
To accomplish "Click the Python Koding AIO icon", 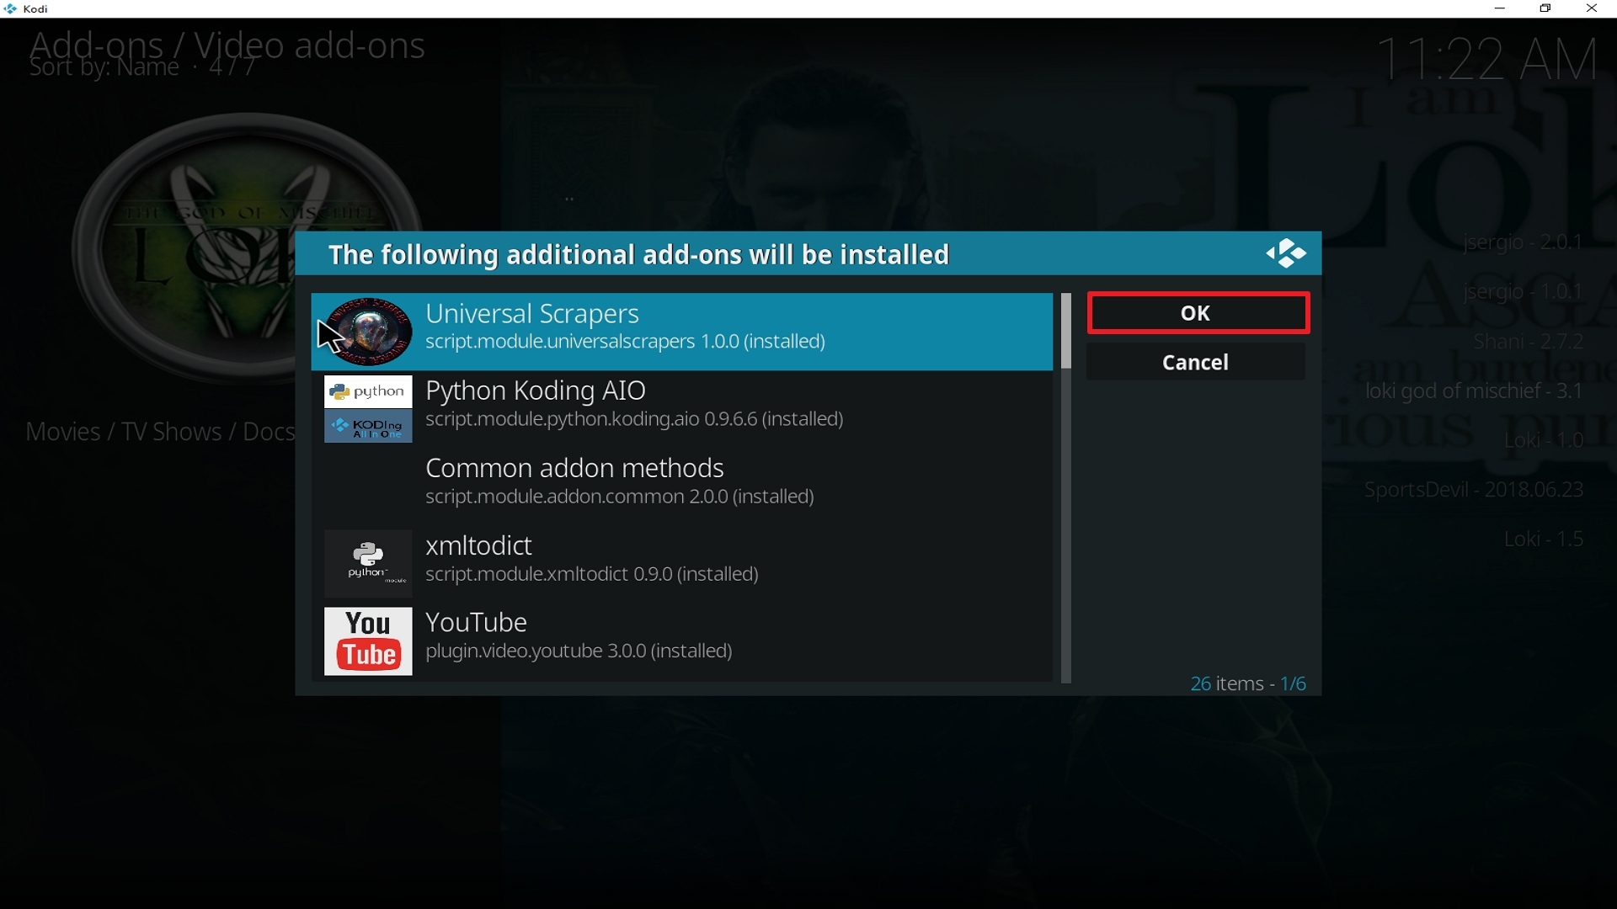I will (368, 409).
